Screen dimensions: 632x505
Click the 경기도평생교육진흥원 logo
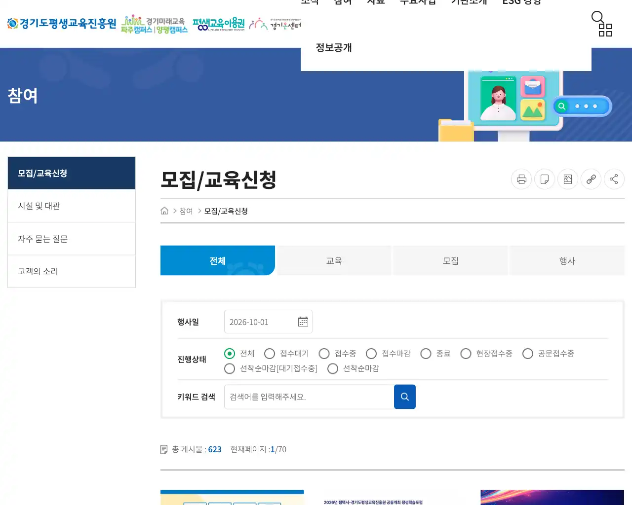click(x=62, y=23)
